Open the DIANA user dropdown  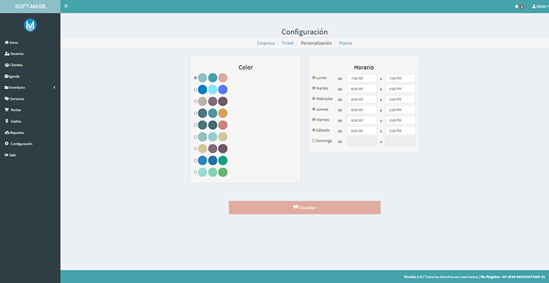point(539,6)
